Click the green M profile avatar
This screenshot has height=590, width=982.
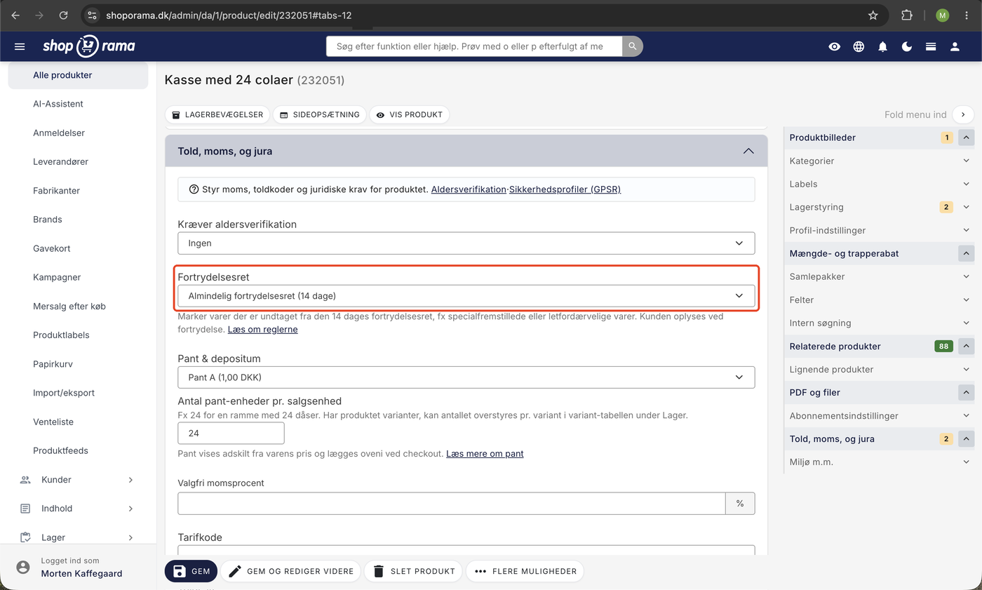(942, 15)
